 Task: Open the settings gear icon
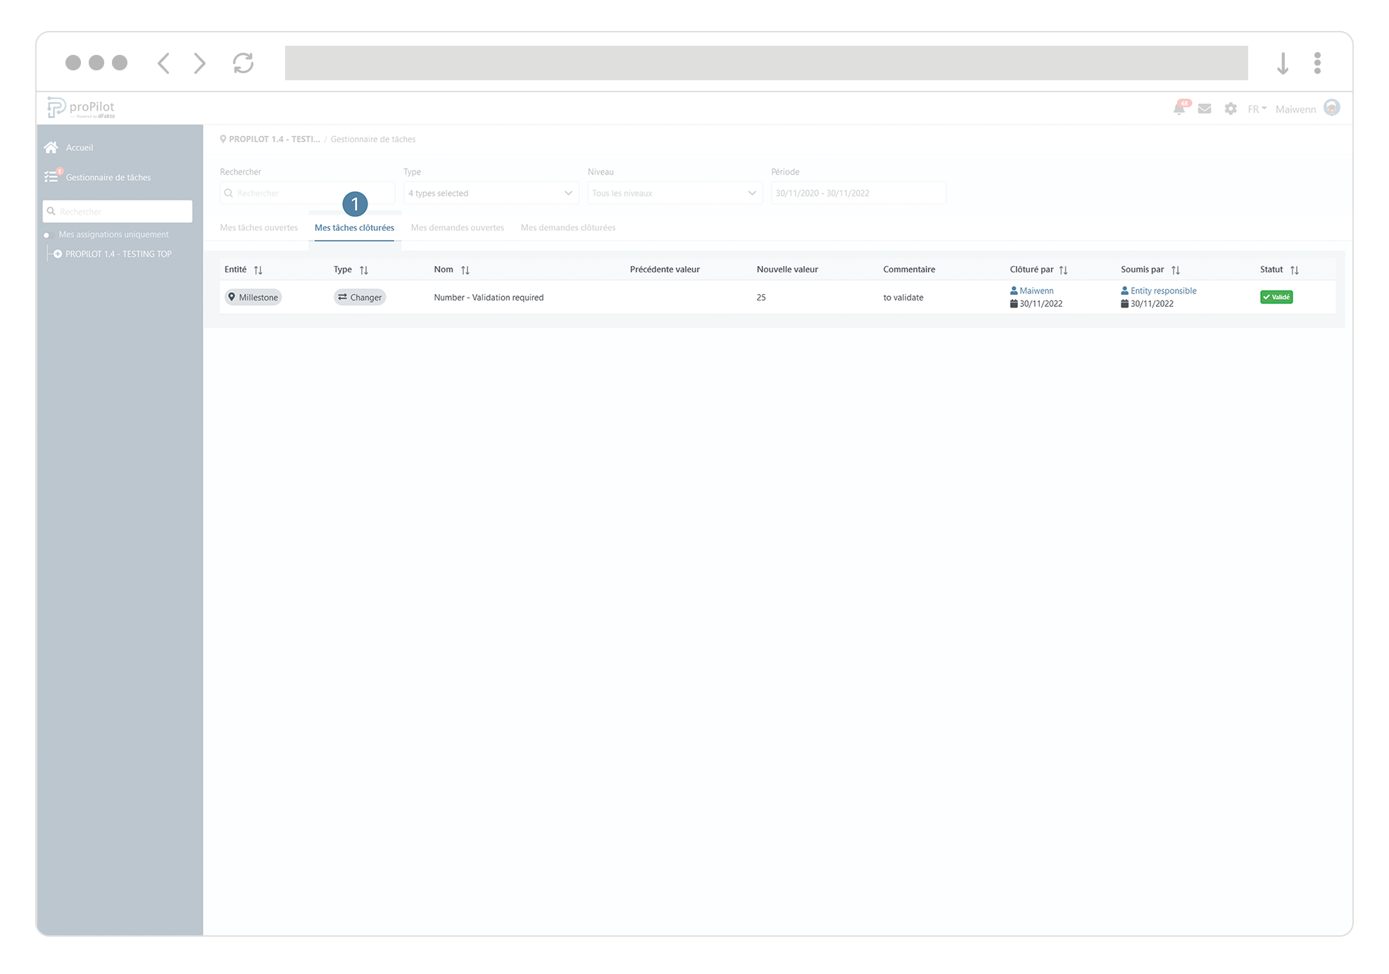(x=1231, y=109)
